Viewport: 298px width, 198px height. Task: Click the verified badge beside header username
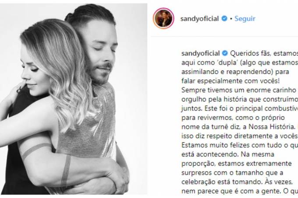224,18
